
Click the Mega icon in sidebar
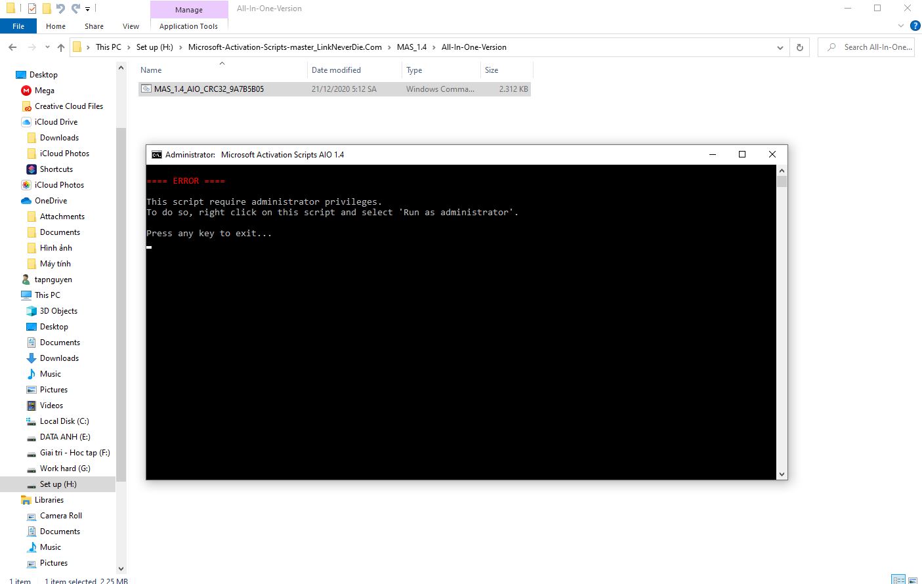[26, 91]
